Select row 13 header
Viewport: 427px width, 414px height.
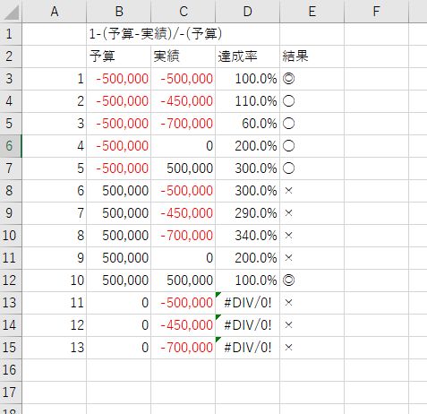[11, 303]
